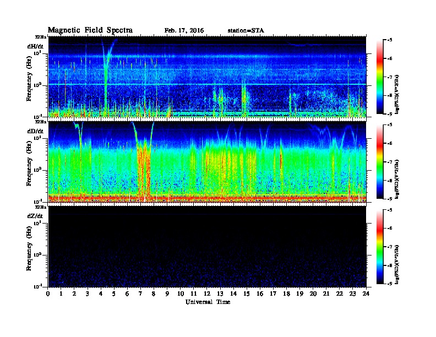436x337 pixels.
Task: Click inside the dH/dt spectrogram plot
Action: coord(207,77)
